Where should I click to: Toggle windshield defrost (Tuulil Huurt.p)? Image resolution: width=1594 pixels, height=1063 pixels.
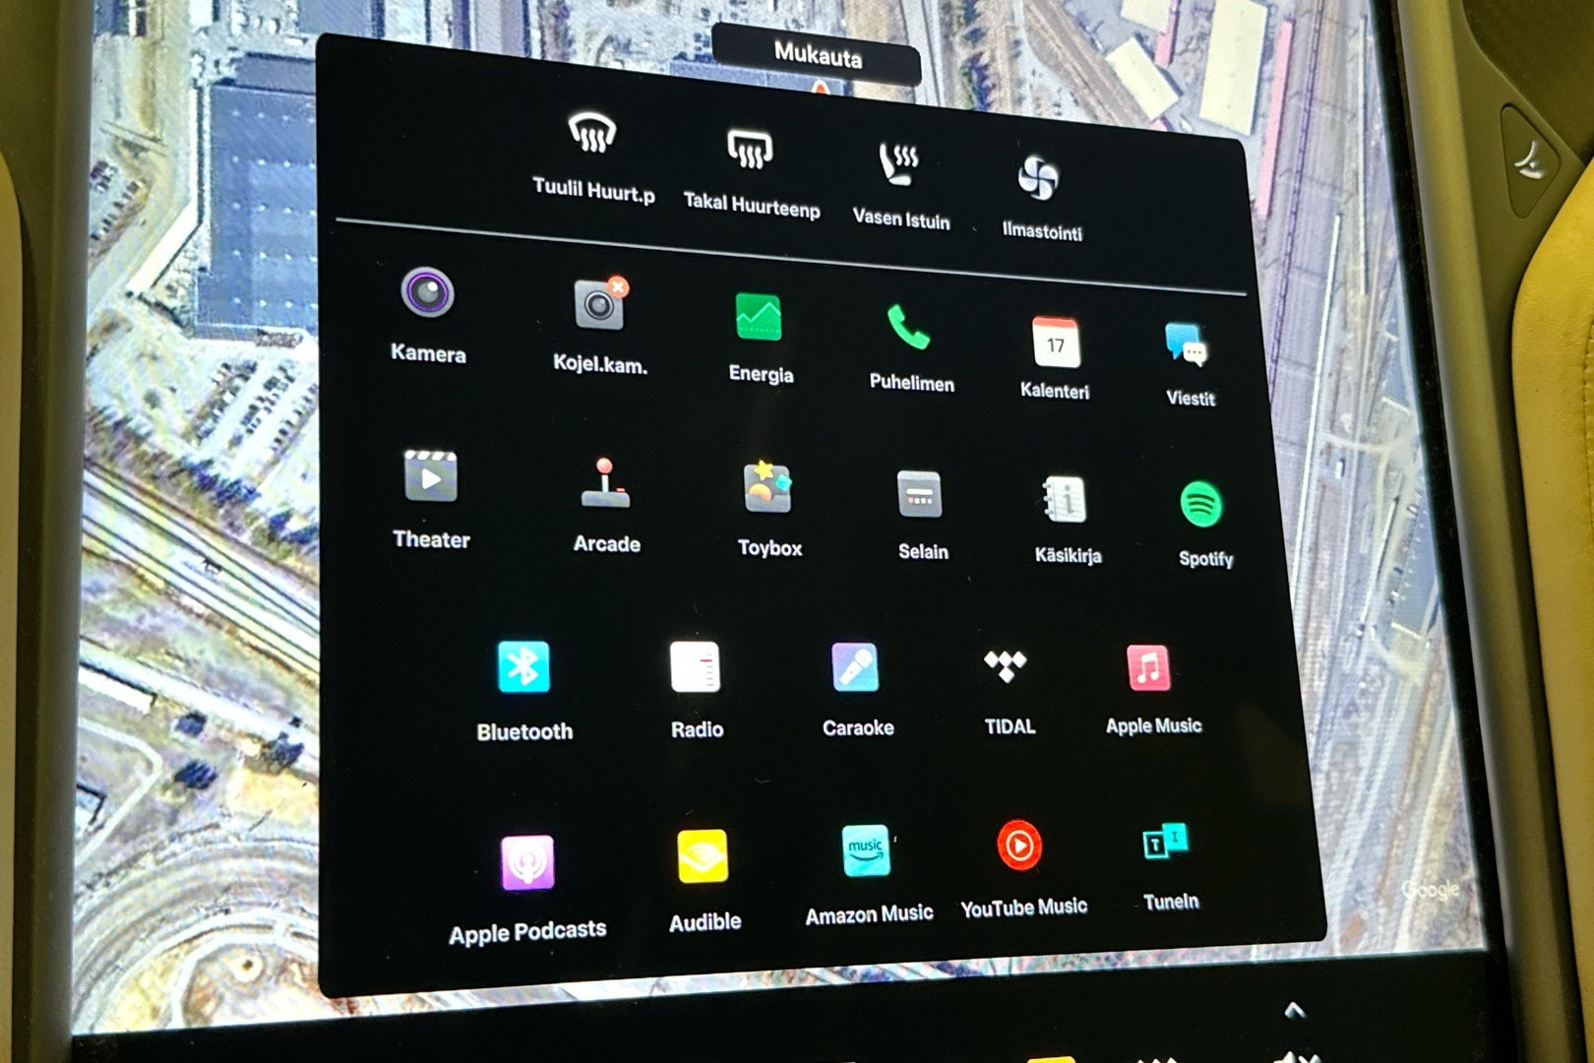(x=592, y=156)
